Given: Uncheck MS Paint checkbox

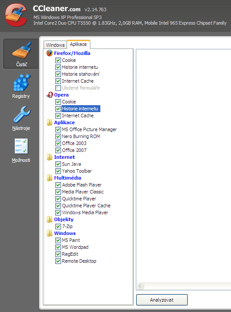Looking at the screenshot, I should tap(58, 240).
